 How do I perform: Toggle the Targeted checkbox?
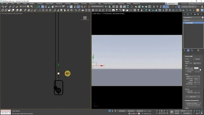[194, 59]
